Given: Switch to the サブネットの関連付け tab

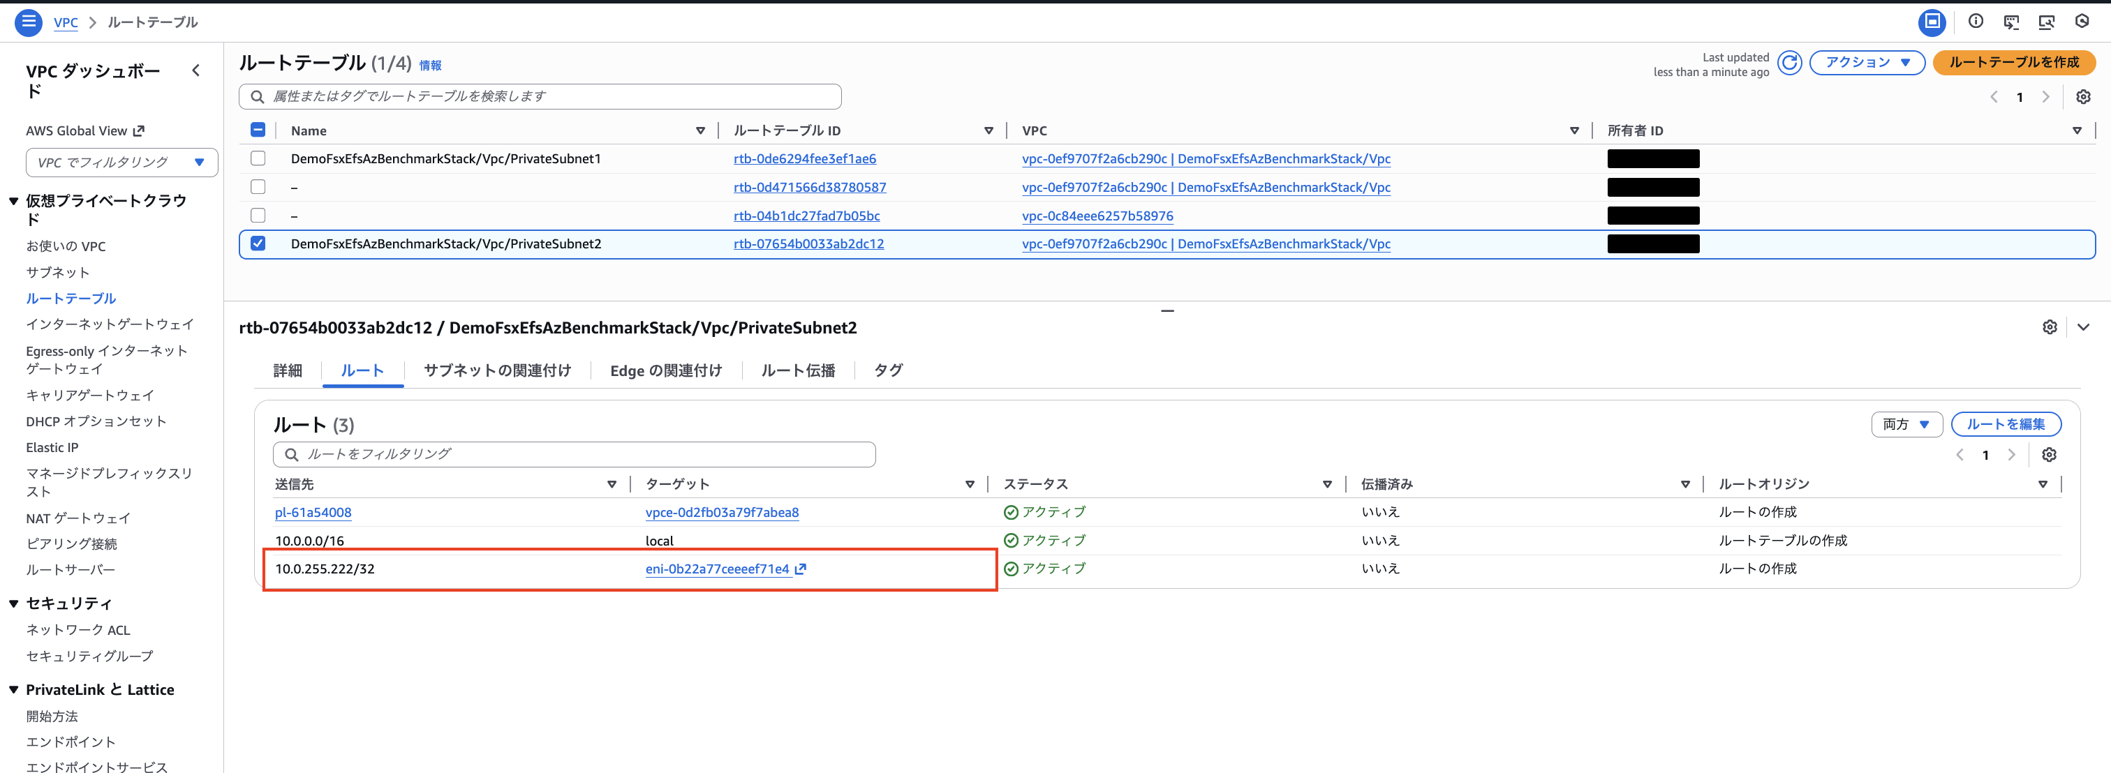Looking at the screenshot, I should [x=496, y=371].
